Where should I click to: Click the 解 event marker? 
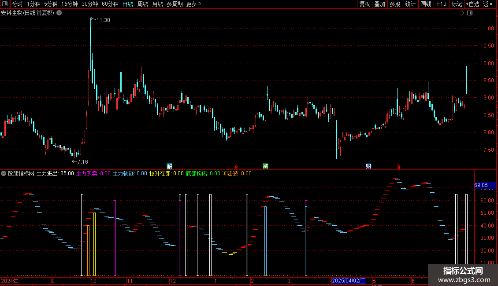pos(170,166)
